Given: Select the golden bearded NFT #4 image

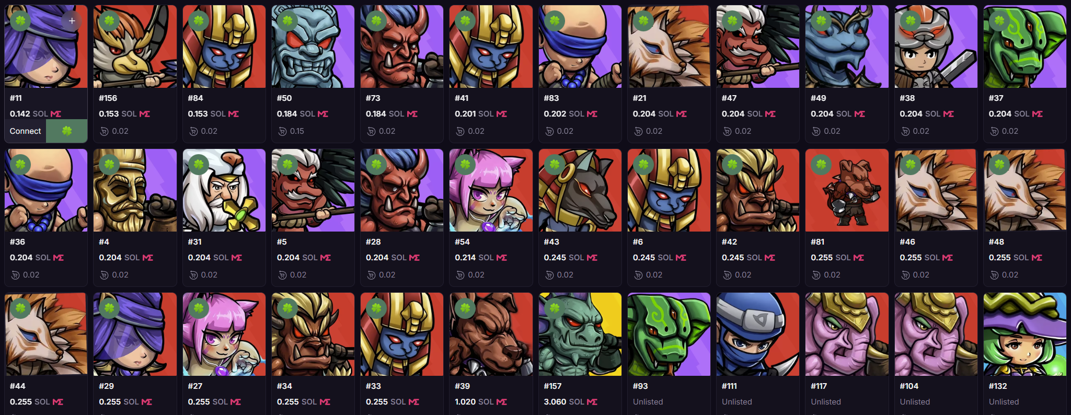Looking at the screenshot, I should click(x=135, y=190).
